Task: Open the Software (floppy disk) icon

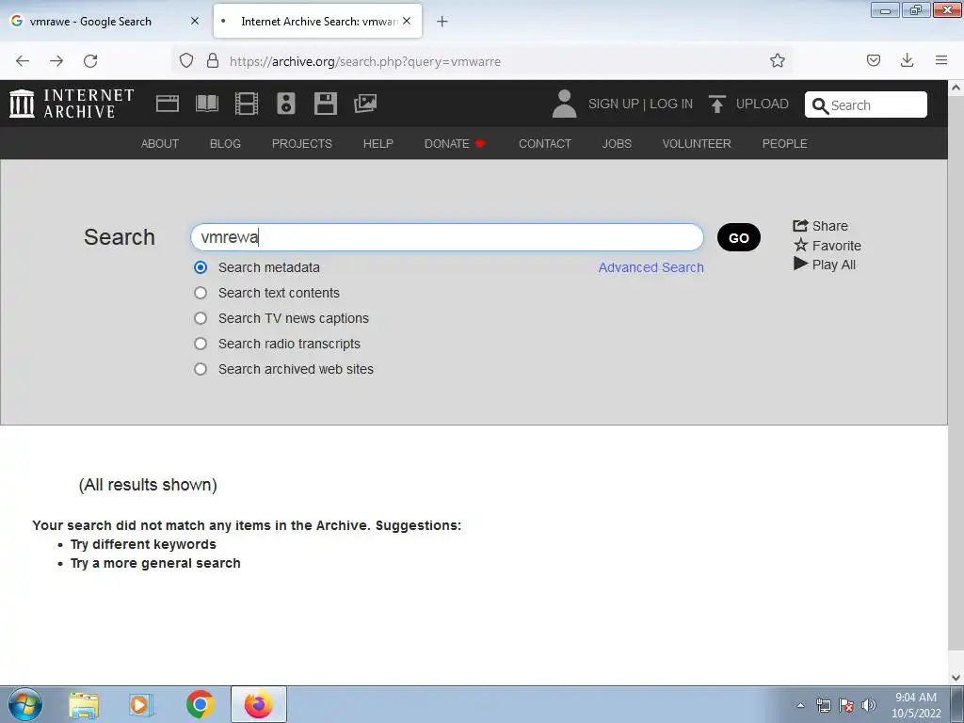Action: 325,104
